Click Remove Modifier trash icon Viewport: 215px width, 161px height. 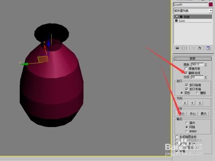pyautogui.click(x=200, y=48)
